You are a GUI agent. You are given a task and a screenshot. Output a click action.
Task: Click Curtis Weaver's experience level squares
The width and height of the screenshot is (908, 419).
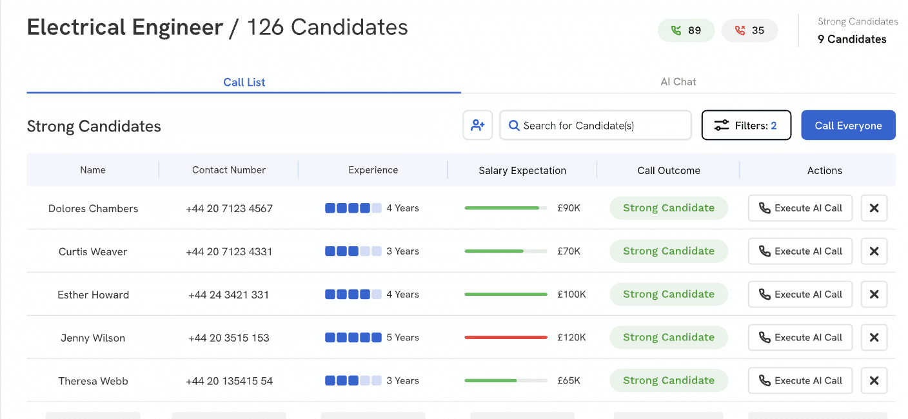pyautogui.click(x=353, y=251)
